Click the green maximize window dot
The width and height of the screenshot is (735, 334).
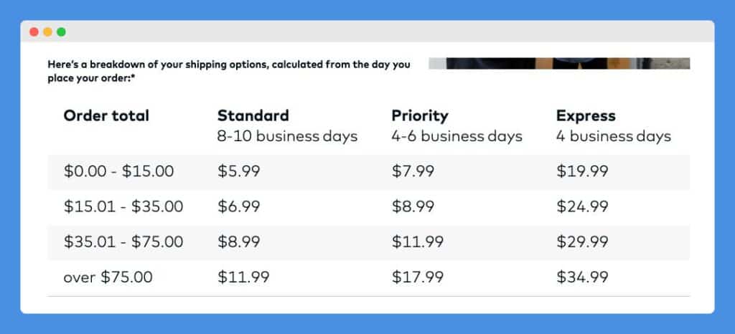click(61, 32)
